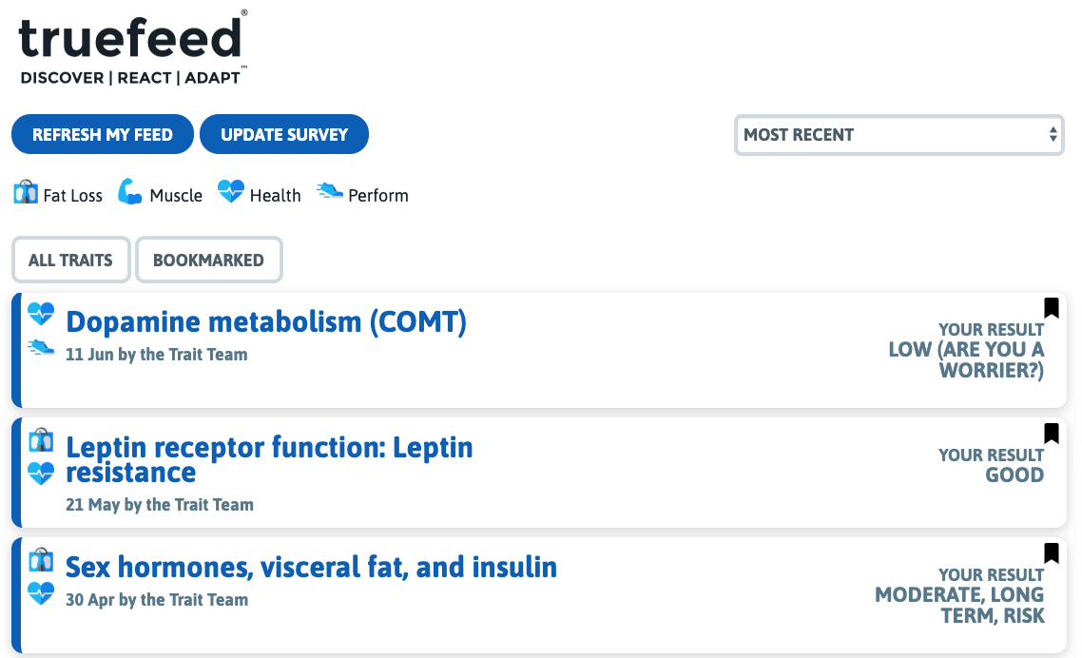Open the Most Recent sort dropdown
The image size is (1082, 658).
(x=898, y=135)
